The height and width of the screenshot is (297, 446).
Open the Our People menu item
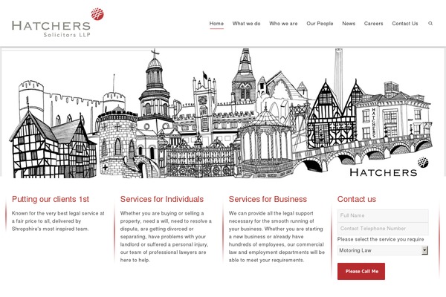point(320,24)
